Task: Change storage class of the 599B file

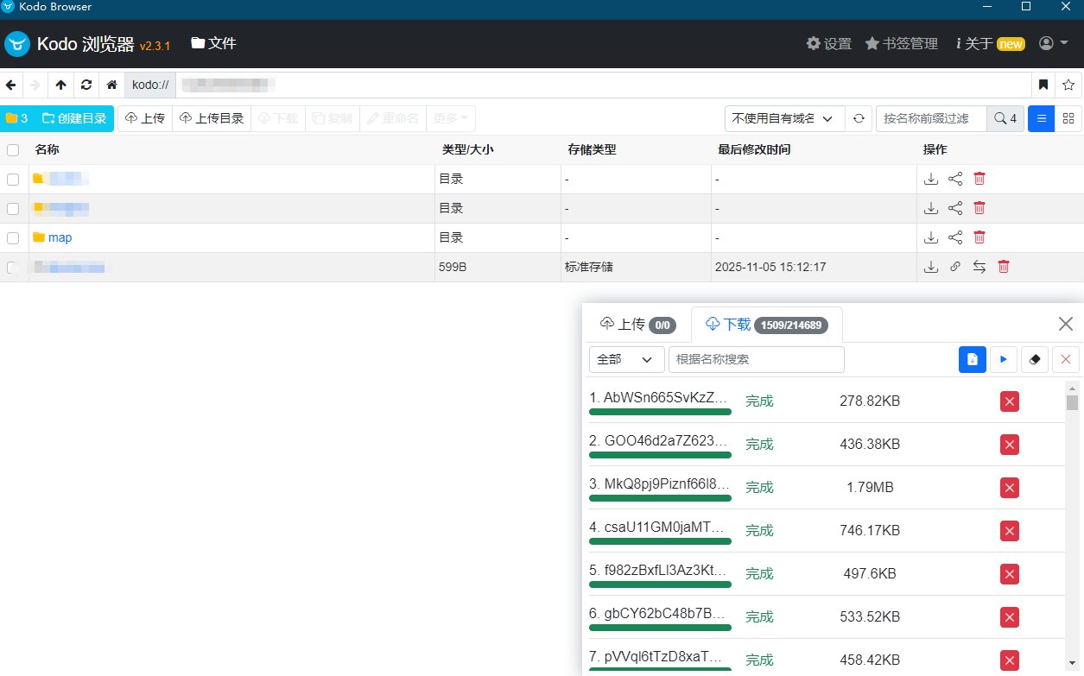Action: pos(979,267)
